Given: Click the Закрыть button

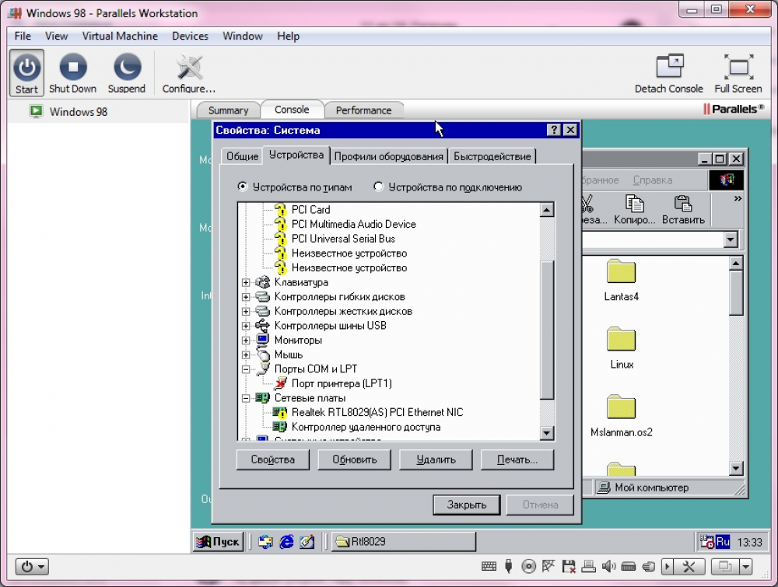Looking at the screenshot, I should coord(466,505).
